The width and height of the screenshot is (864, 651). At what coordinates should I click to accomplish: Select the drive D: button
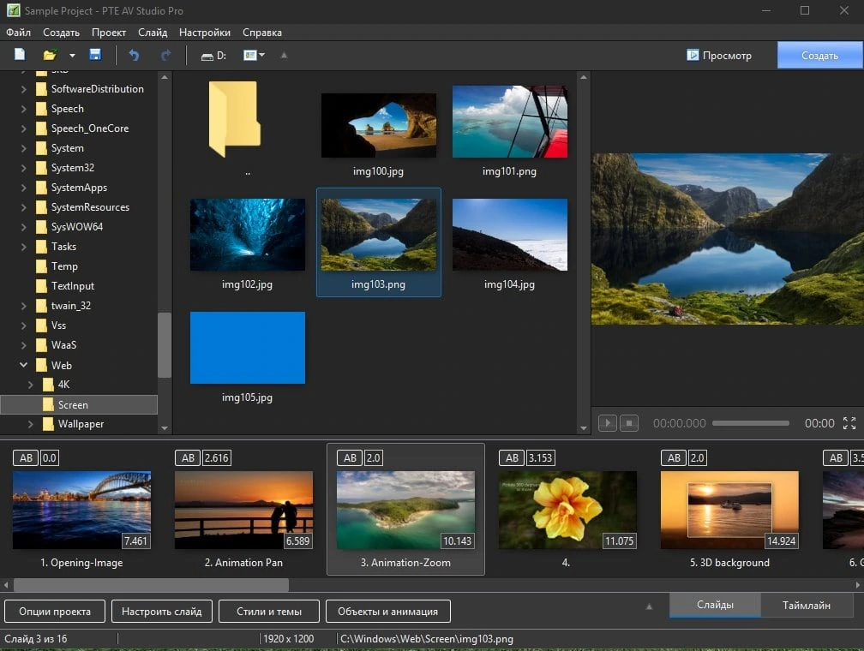point(213,55)
